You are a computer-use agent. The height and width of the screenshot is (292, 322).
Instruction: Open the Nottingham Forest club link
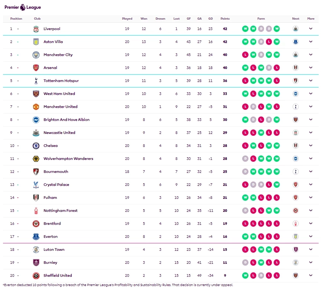[x=61, y=211]
